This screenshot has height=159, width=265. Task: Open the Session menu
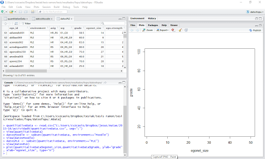point(46,7)
